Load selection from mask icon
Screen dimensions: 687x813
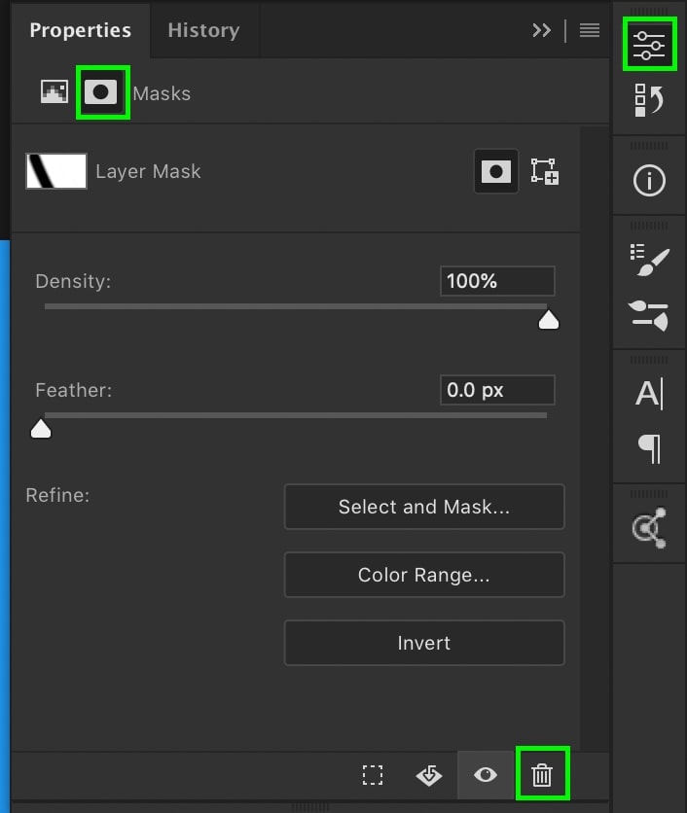pos(373,775)
